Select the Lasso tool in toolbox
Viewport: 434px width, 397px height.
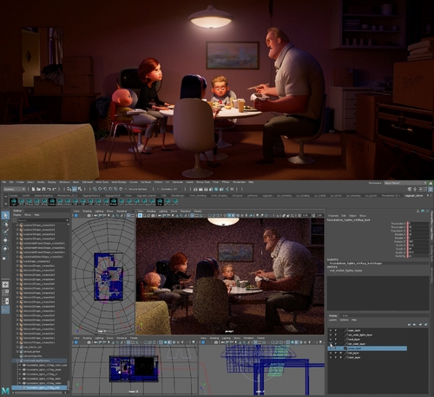(5, 224)
